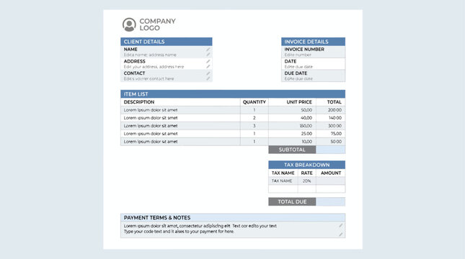Click the company logo person icon
Viewport: 465px width, 259px height.
pyautogui.click(x=129, y=24)
